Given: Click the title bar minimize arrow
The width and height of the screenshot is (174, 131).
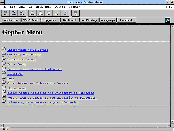Looking at the screenshot, I should (168, 2).
